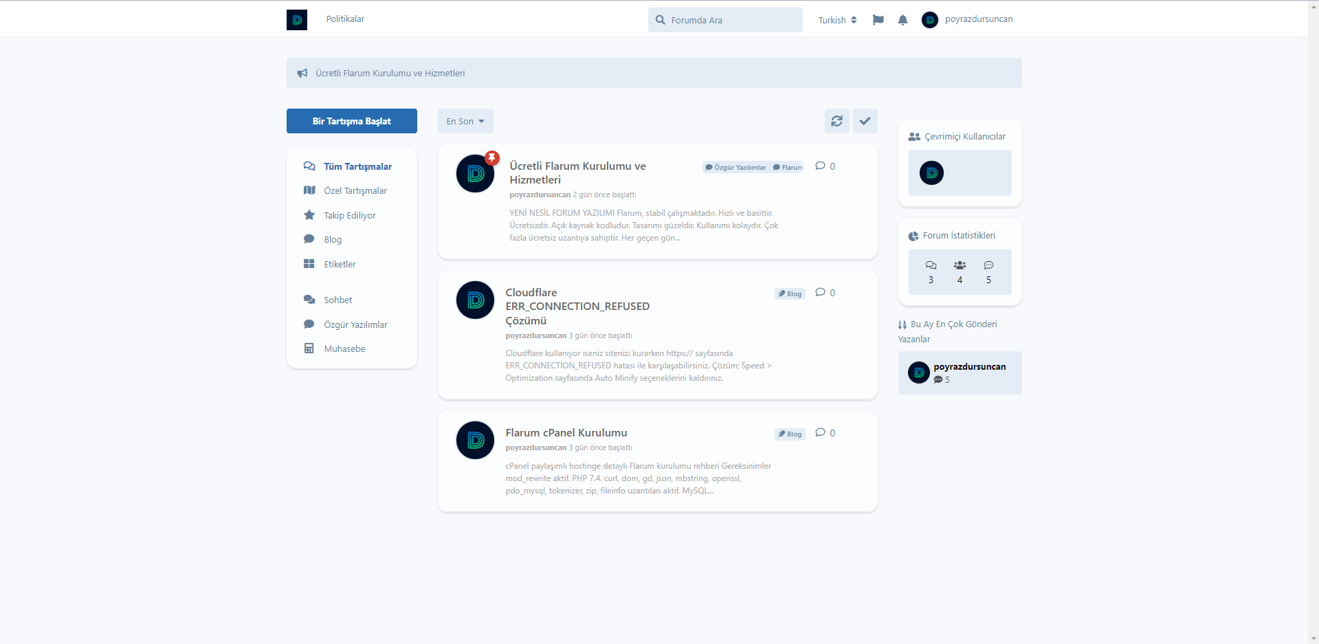The image size is (1319, 644).
Task: Click the Flarum tag on first discussion
Action: pyautogui.click(x=787, y=167)
